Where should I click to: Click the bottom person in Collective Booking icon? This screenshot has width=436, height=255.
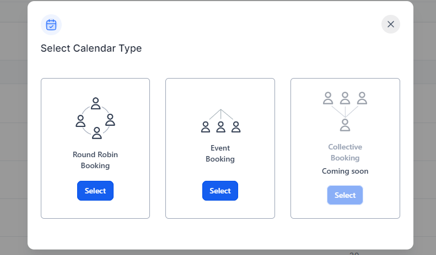pyautogui.click(x=345, y=125)
